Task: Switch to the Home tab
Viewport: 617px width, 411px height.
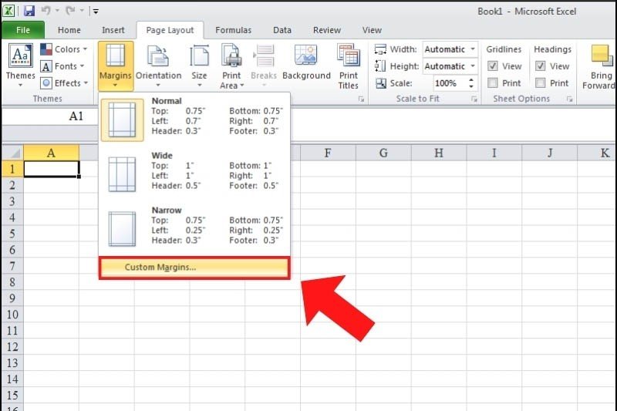Action: (69, 30)
